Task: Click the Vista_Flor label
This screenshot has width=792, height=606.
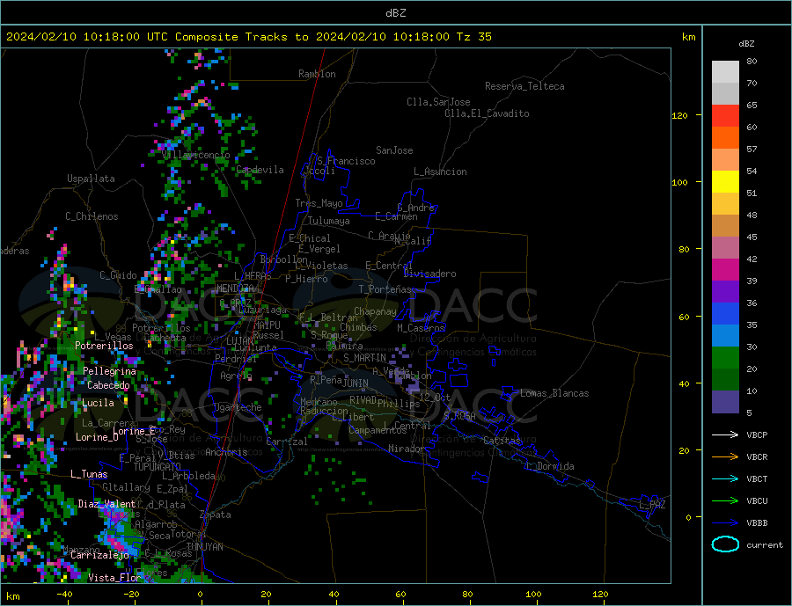Action: (x=114, y=578)
